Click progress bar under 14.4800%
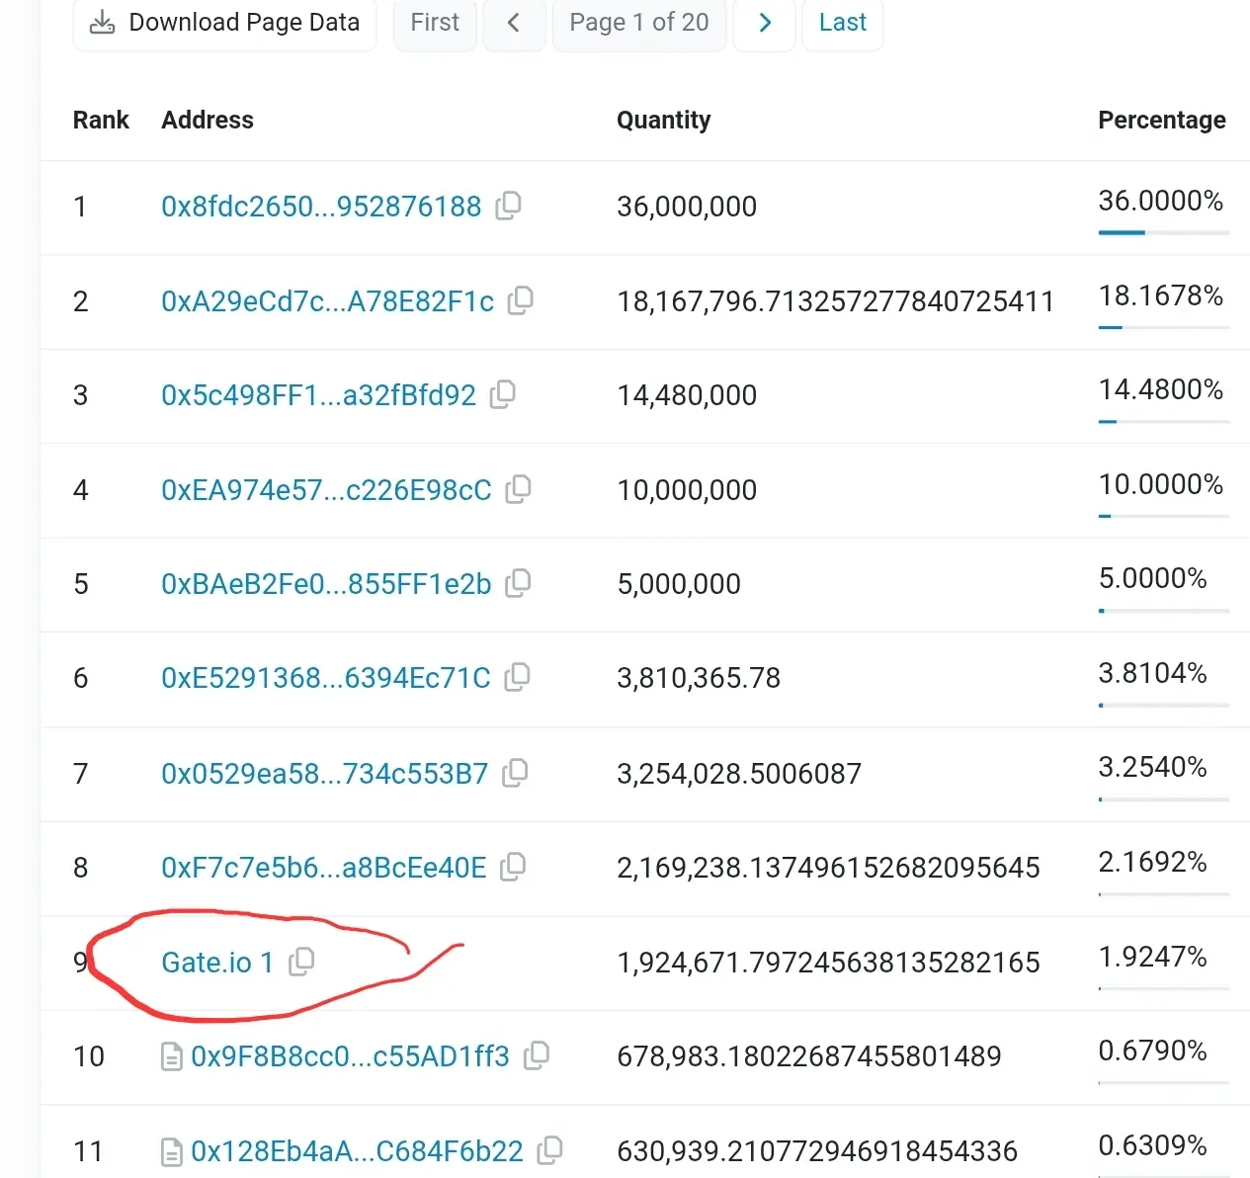Screen dimensions: 1250x1178 [x=1164, y=421]
